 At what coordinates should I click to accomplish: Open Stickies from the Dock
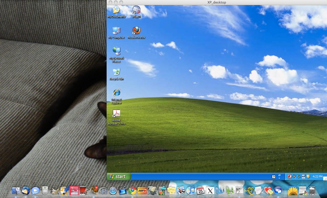pos(171,191)
